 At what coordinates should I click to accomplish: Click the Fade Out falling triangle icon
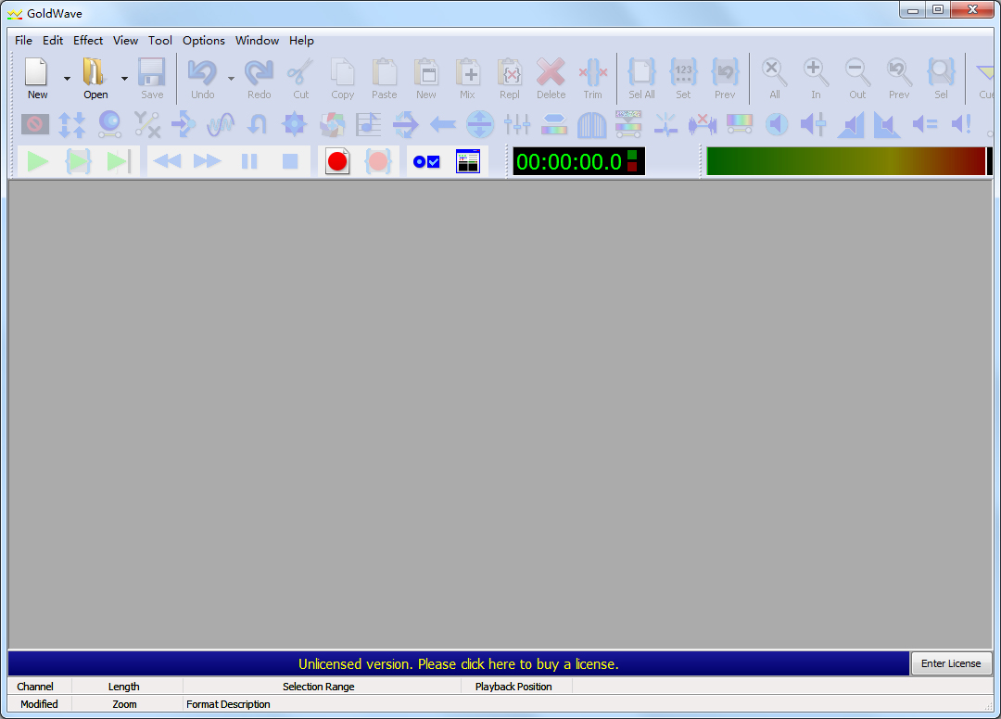887,124
